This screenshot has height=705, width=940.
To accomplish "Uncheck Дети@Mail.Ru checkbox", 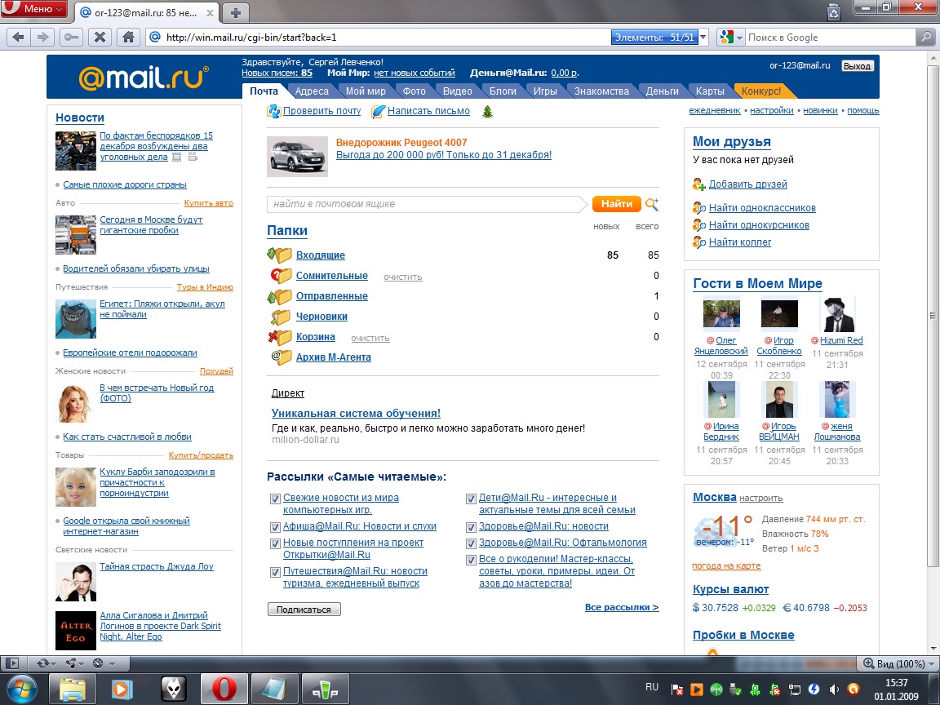I will [471, 499].
